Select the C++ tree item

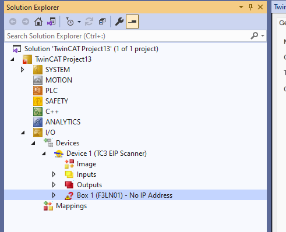coord(52,112)
